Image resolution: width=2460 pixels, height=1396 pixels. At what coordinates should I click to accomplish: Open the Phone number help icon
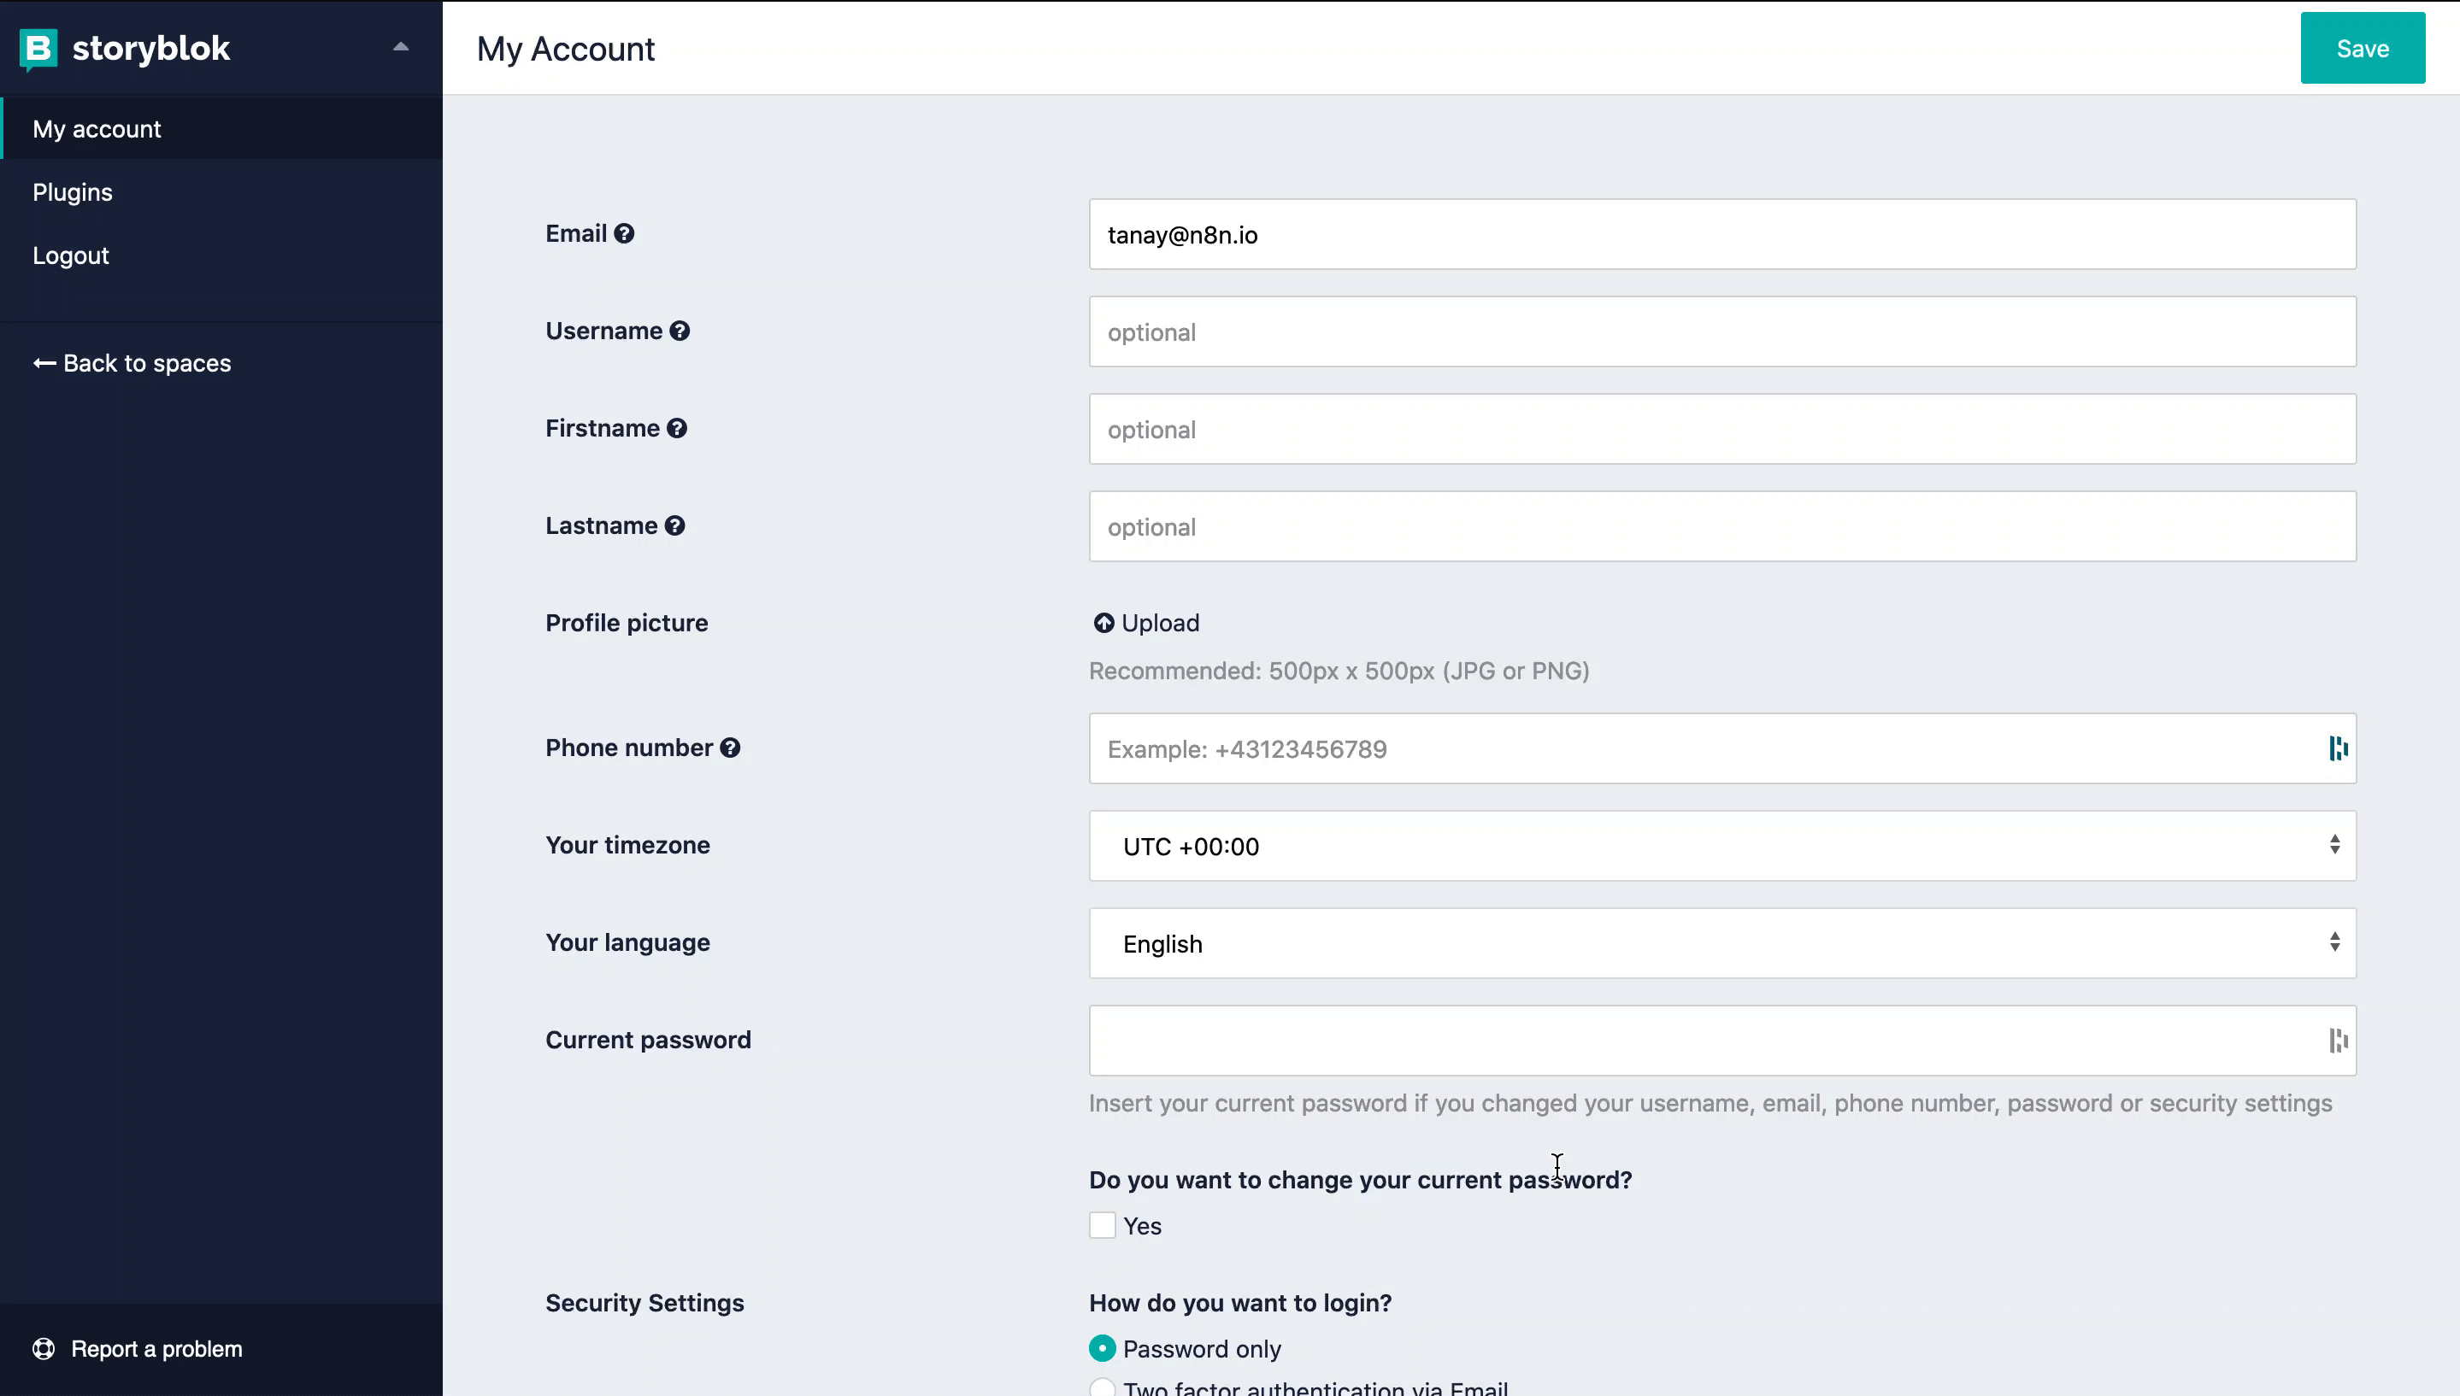point(730,747)
